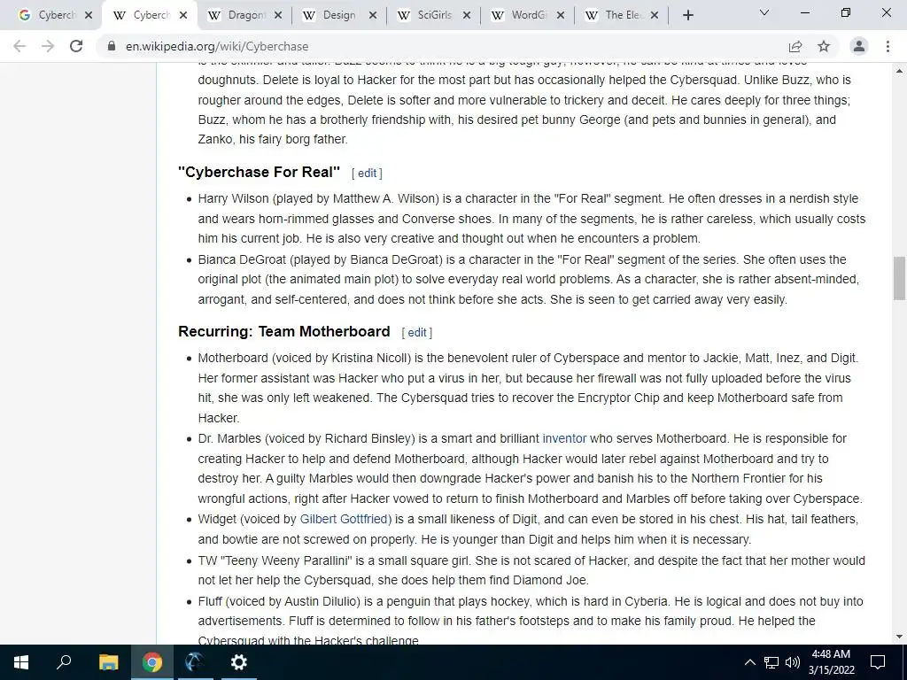Share this page via share icon

click(795, 46)
